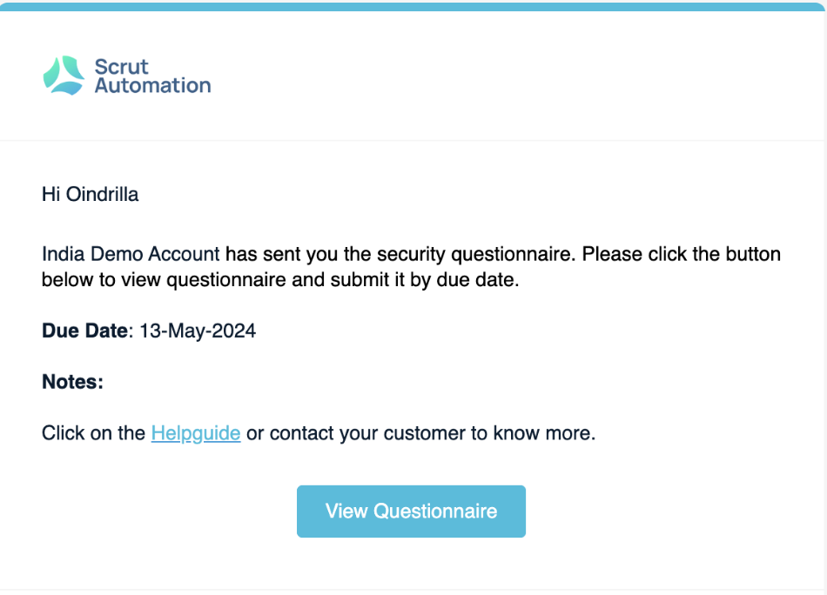The height and width of the screenshot is (595, 827).
Task: Click the Scrut Automation logo text
Action: coord(152,76)
